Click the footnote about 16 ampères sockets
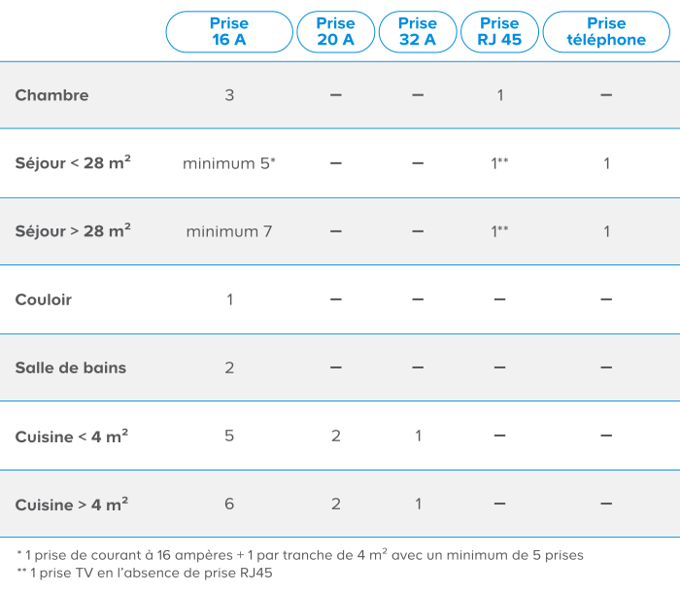 [300, 554]
